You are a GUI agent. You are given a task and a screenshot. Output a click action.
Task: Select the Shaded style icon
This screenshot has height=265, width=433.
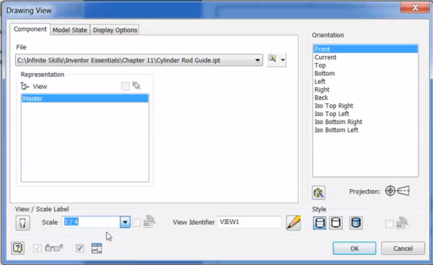(356, 223)
